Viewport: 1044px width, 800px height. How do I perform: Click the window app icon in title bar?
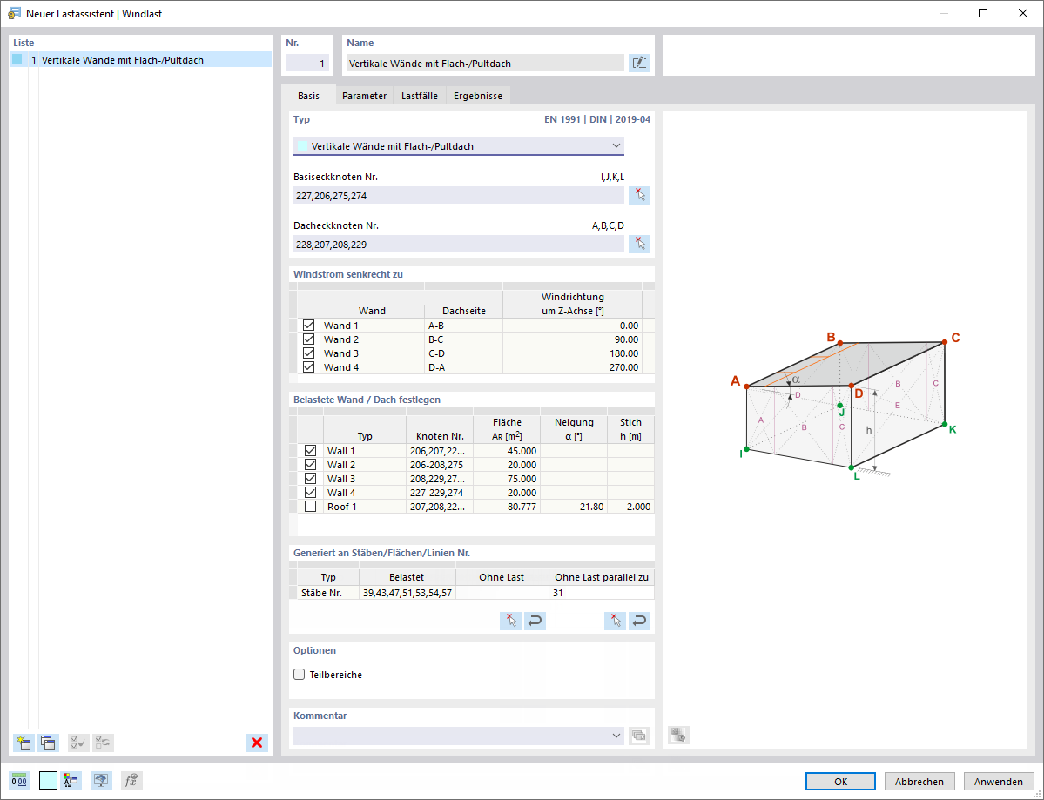coord(14,13)
